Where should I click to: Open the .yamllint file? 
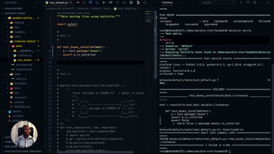coord(19,102)
